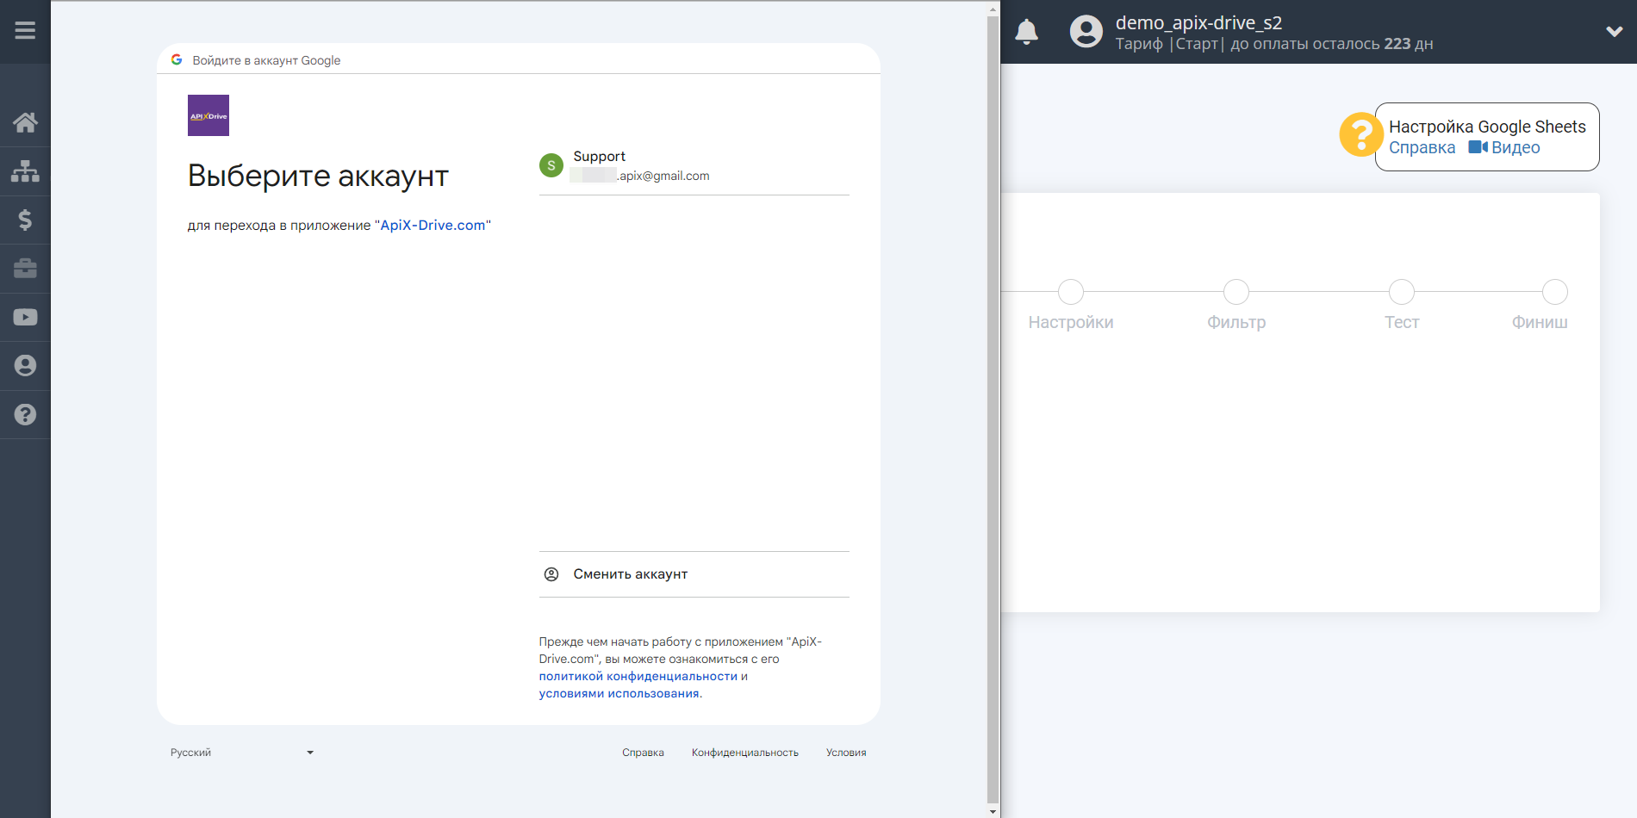The image size is (1637, 818).
Task: Click Сменить аккаунт option
Action: pos(694,574)
